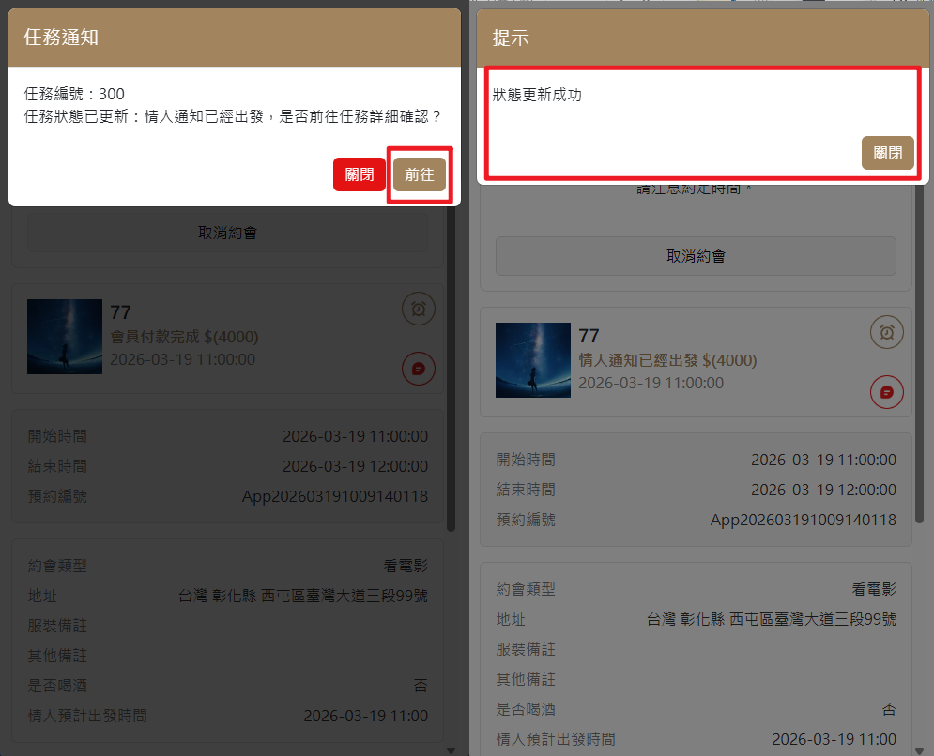Click 情人通知已經出發 $(4000) status in right panel
This screenshot has width=934, height=756.
pos(667,360)
